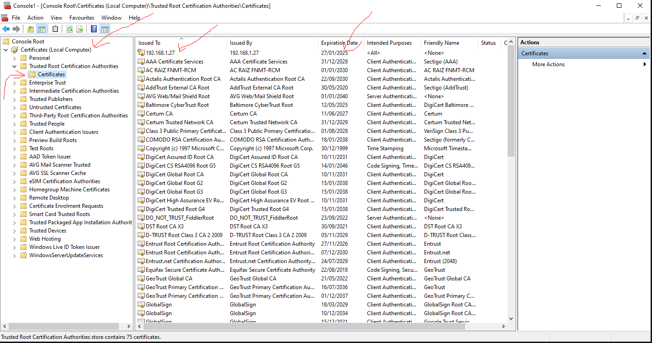This screenshot has height=343, width=652.
Task: Sort by the Intended Purposes column header
Action: [393, 43]
